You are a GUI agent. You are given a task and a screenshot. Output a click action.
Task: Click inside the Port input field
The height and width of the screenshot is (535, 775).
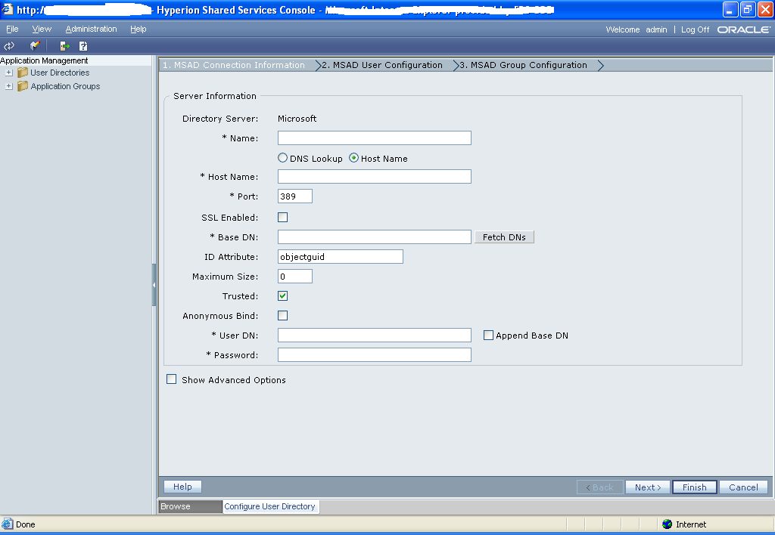click(x=294, y=196)
